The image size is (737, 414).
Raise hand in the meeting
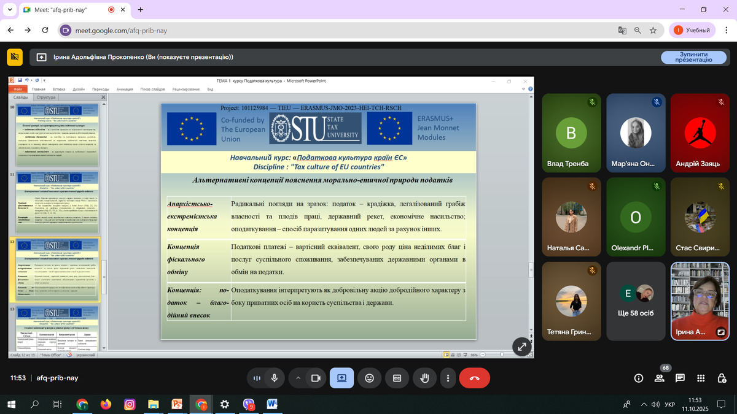[423, 378]
